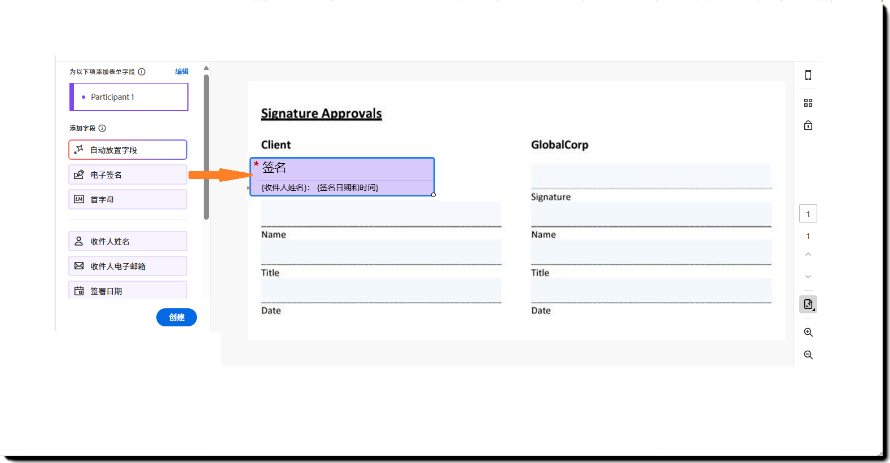Click the fit page document icon

pyautogui.click(x=808, y=304)
